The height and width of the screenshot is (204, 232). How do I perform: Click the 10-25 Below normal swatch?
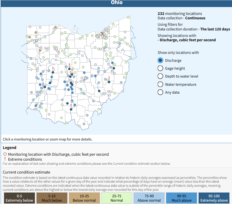point(84,198)
